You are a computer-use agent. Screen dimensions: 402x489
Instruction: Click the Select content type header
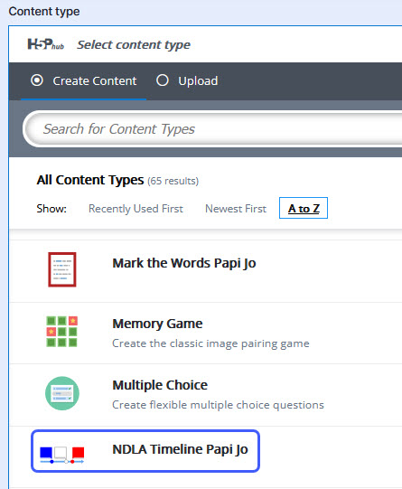point(134,45)
